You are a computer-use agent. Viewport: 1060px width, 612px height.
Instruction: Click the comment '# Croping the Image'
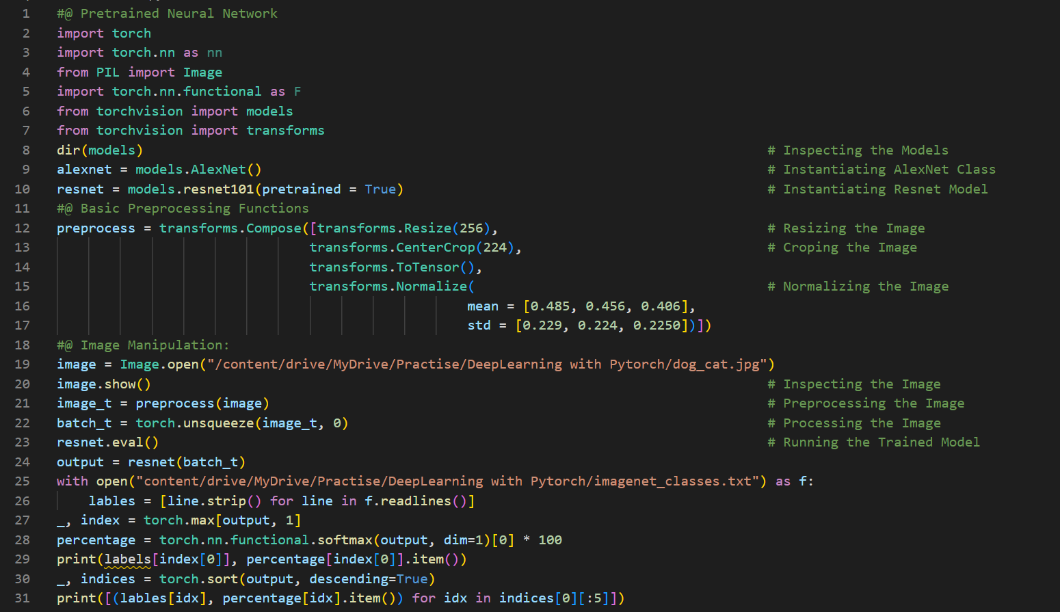pyautogui.click(x=842, y=248)
